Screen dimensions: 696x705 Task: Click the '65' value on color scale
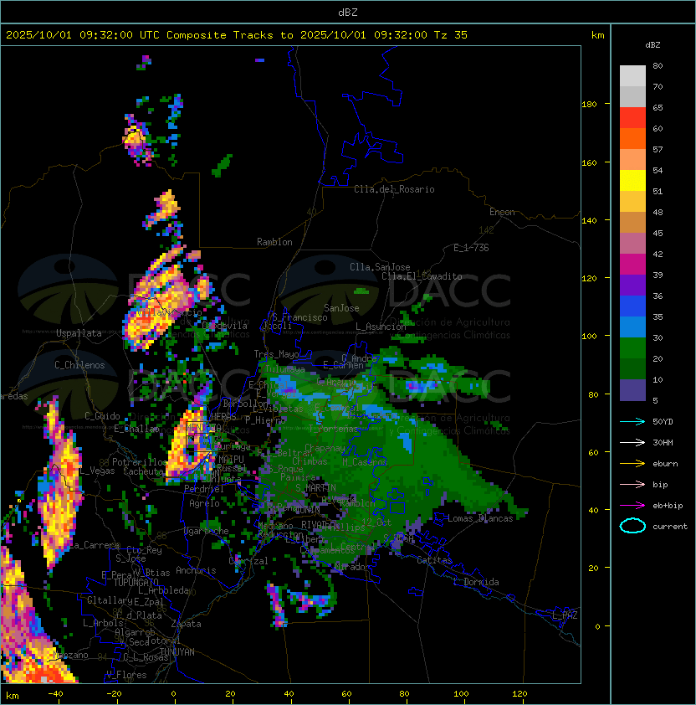(658, 107)
